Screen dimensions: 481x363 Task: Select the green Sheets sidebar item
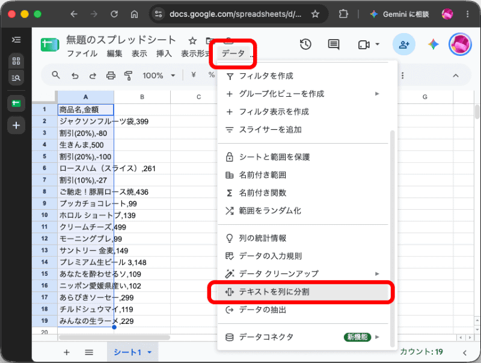(16, 103)
